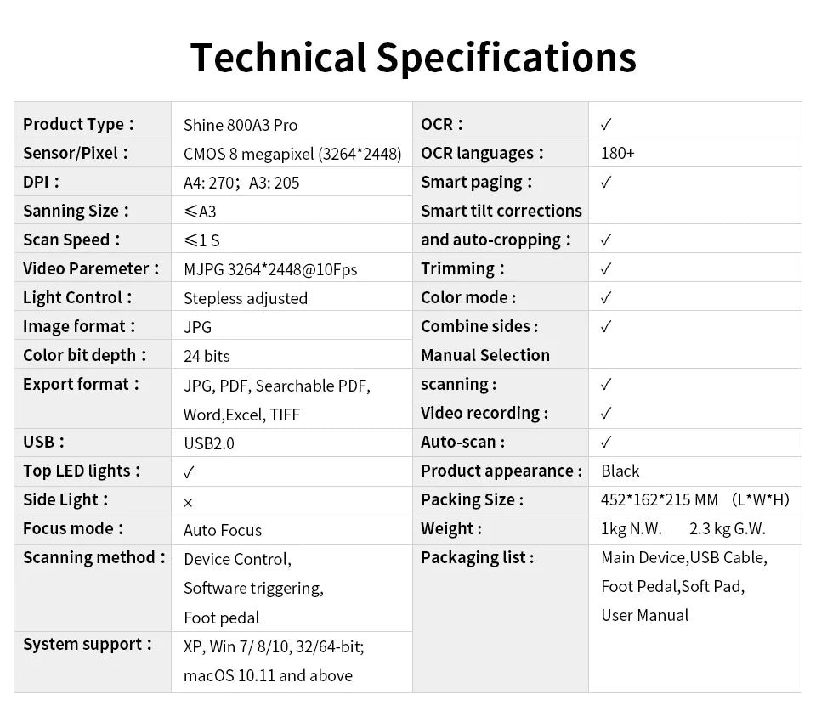Image resolution: width=816 pixels, height=722 pixels.
Task: Click the OCR checkmark
Action: (605, 125)
